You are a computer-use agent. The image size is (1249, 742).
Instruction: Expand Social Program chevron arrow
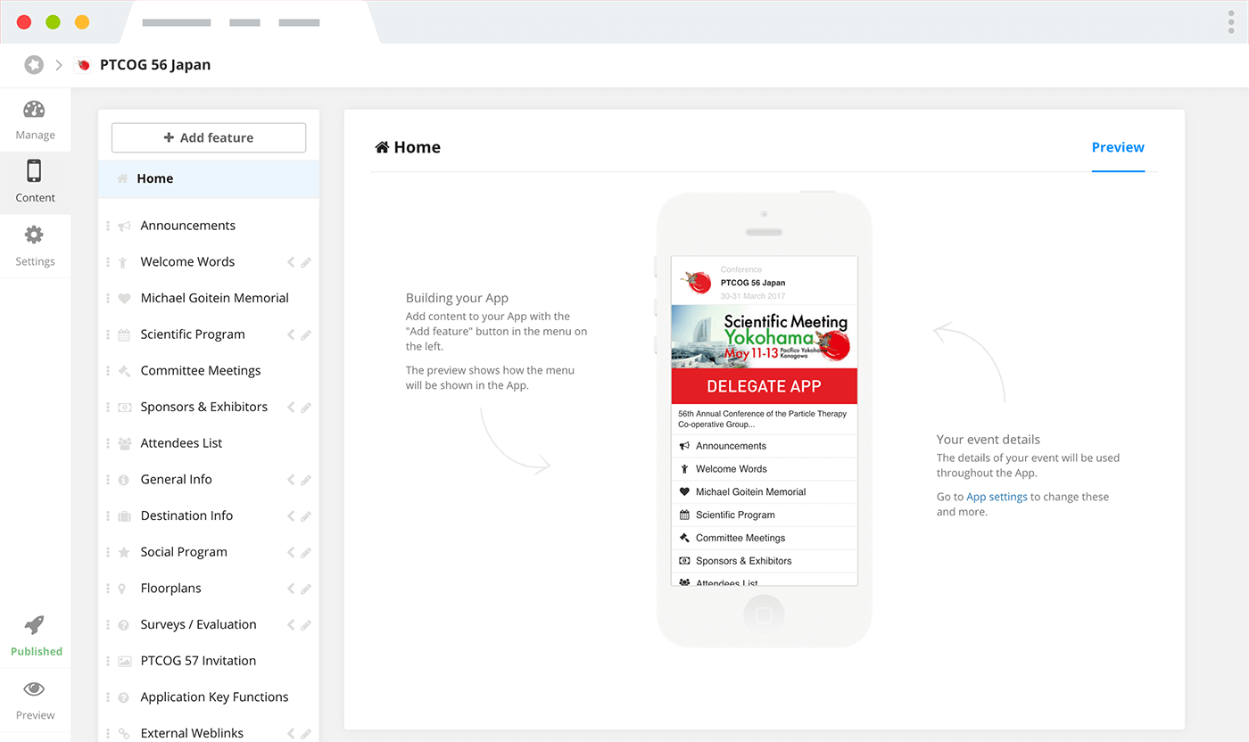(x=290, y=552)
